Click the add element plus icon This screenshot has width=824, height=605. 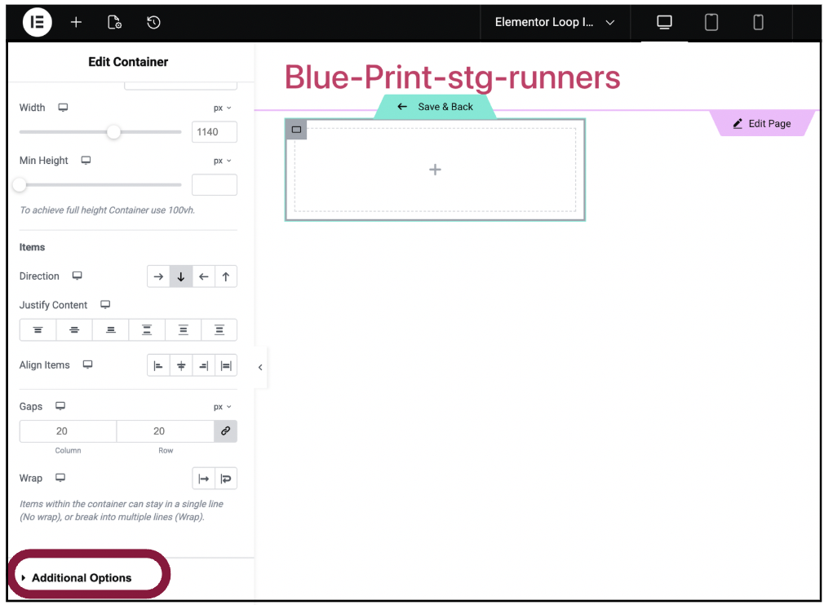click(76, 22)
